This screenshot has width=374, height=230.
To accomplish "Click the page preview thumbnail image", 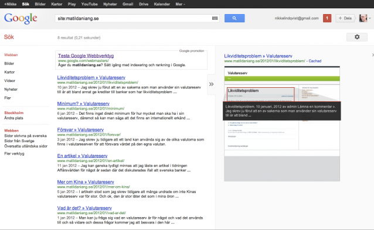I will pos(282,124).
